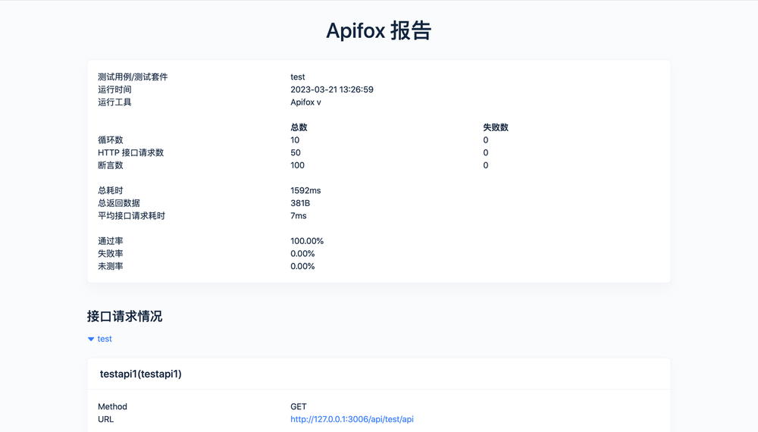Screen dimensions: 758x432
Task: Click the run time value 2023-03-21 13:26:59
Action: [331, 89]
